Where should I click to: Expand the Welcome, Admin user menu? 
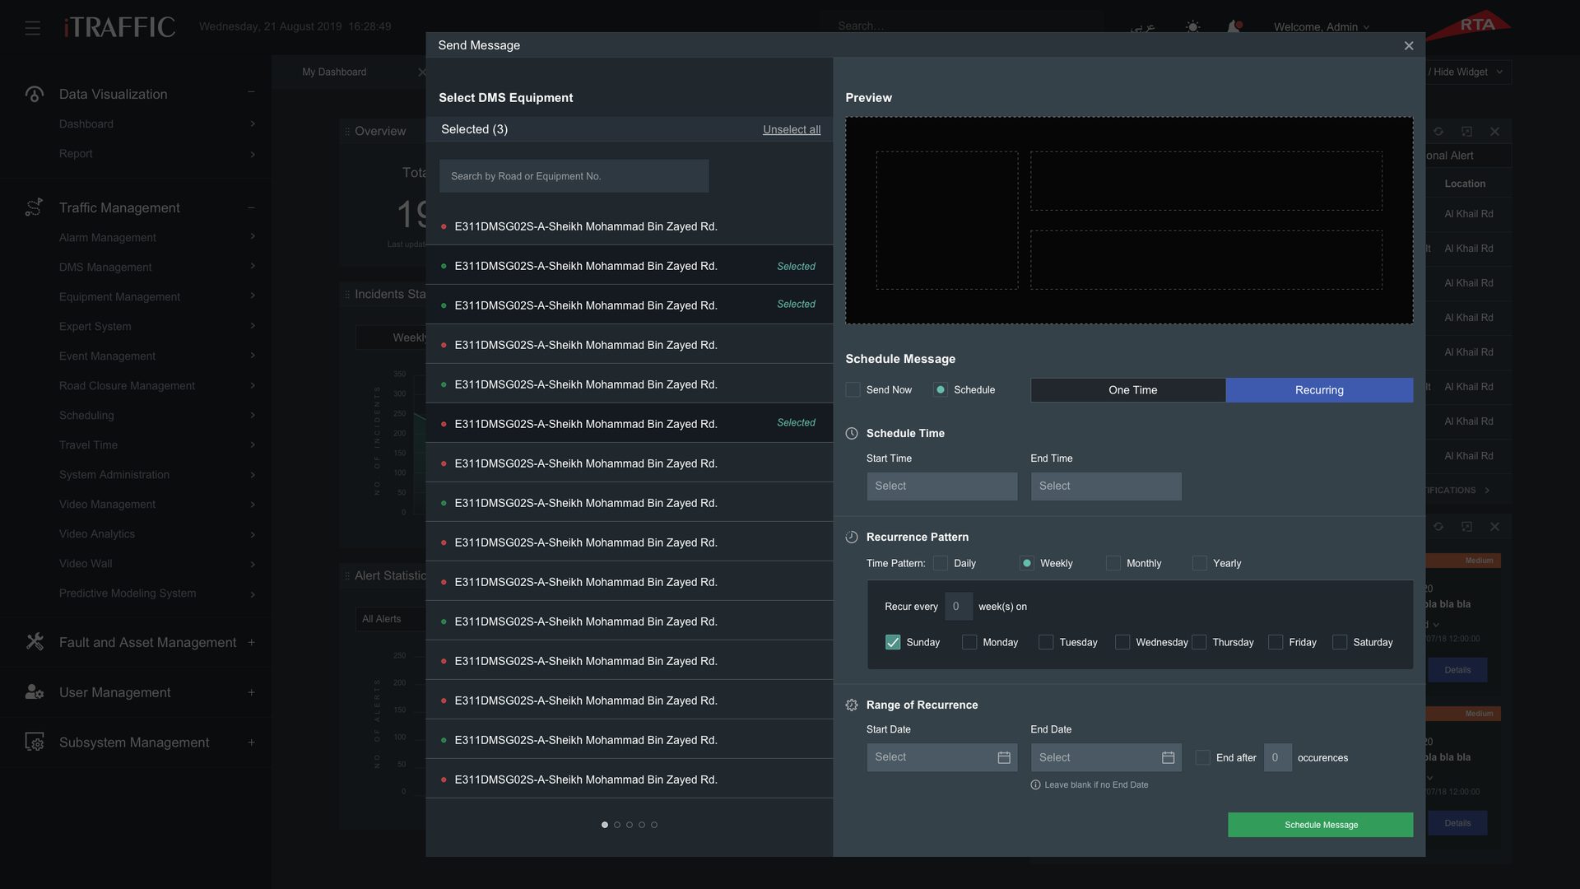click(x=1322, y=27)
